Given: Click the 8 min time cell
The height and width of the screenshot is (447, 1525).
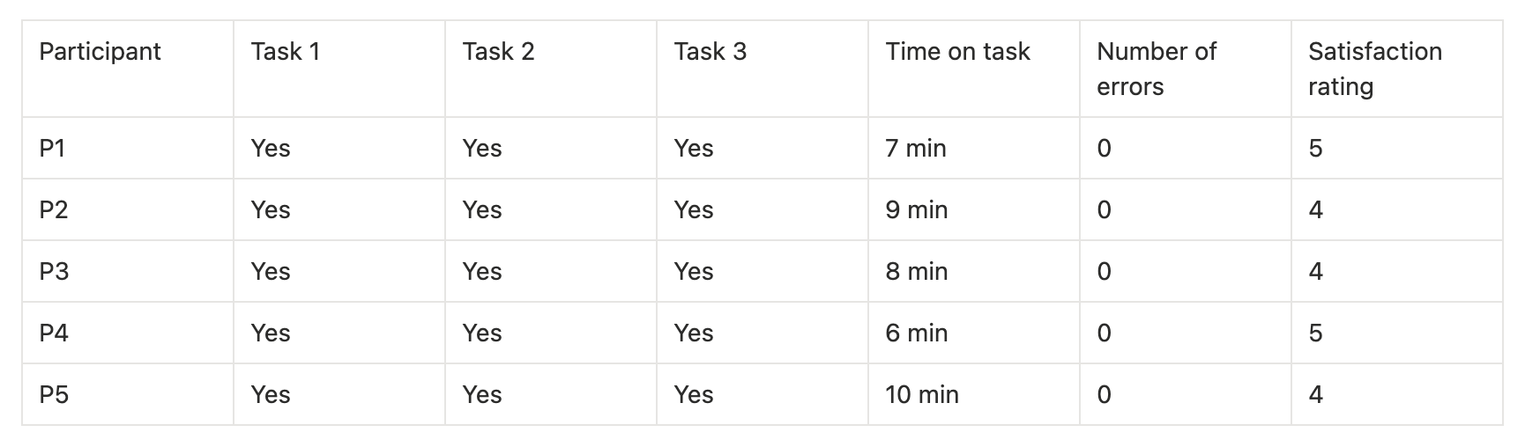Looking at the screenshot, I should pyautogui.click(x=917, y=271).
